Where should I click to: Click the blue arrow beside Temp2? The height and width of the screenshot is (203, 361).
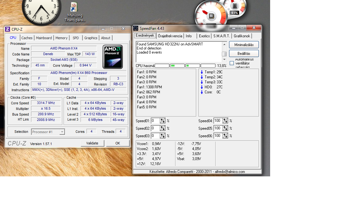[x=202, y=77]
